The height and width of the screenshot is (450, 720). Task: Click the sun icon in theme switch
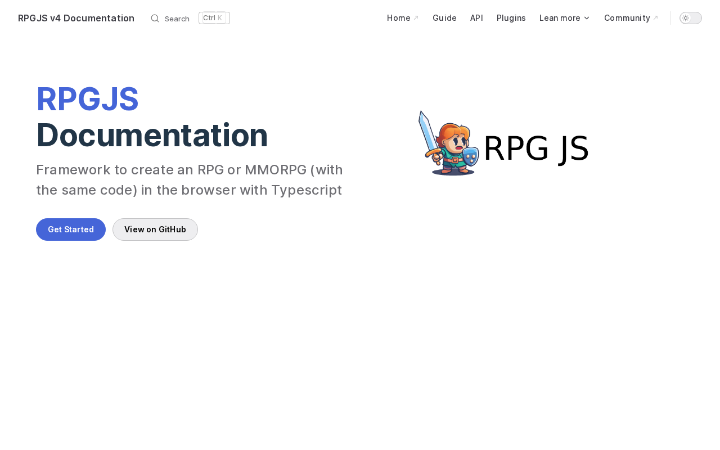click(x=685, y=18)
